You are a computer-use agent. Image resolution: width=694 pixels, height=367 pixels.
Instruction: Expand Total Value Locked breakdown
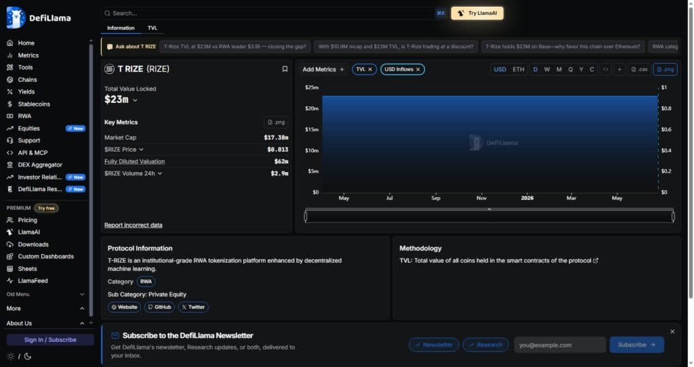point(135,100)
